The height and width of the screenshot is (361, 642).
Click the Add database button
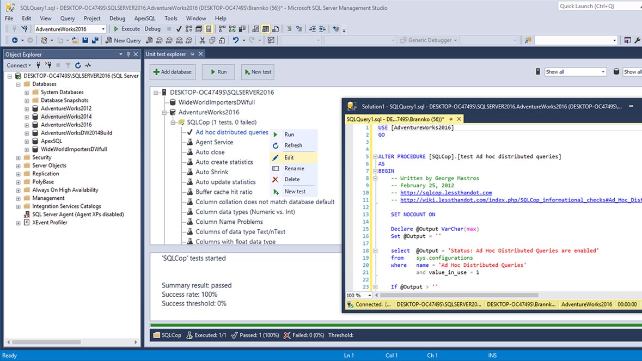pos(173,72)
